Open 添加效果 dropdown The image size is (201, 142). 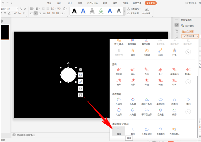[190, 36]
